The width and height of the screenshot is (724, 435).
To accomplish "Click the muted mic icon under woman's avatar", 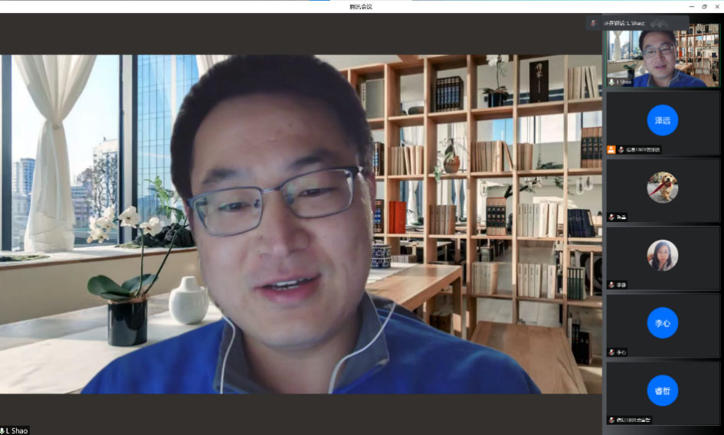I will pos(611,284).
